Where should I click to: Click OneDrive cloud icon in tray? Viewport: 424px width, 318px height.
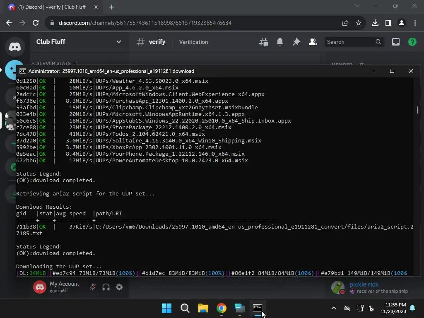coord(347,308)
